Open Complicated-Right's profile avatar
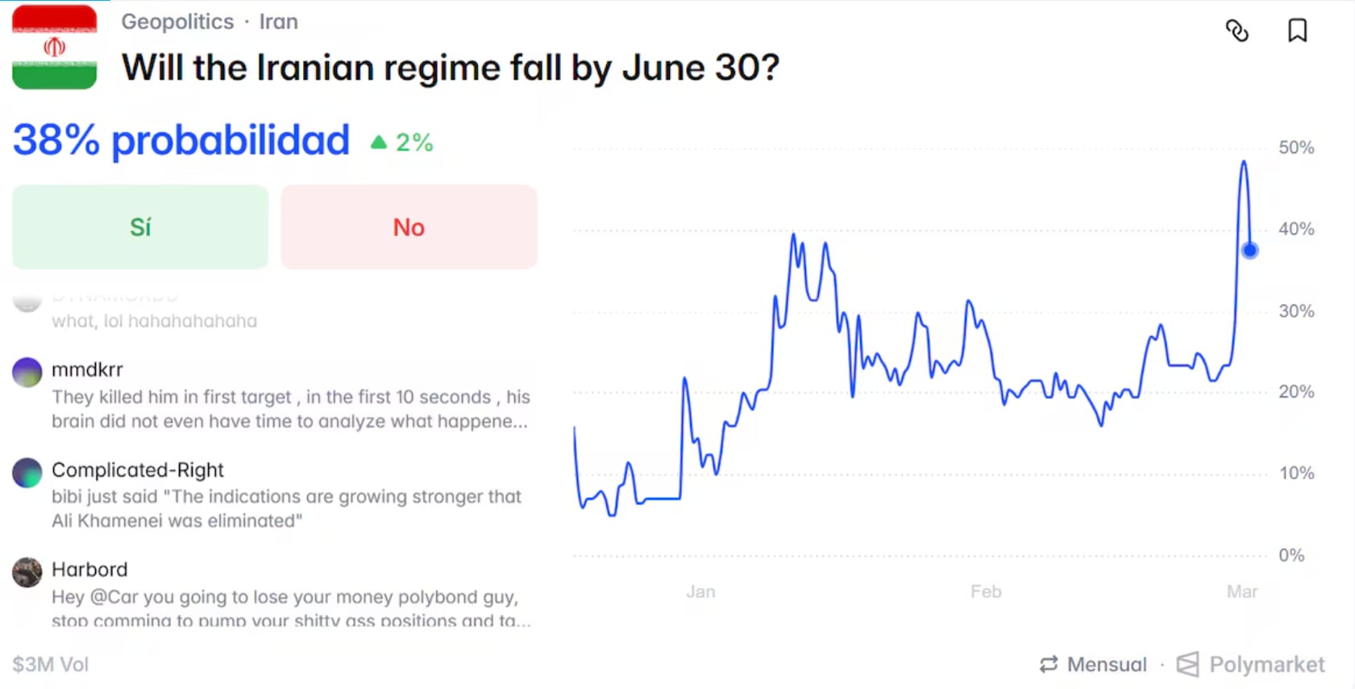The image size is (1355, 689). pyautogui.click(x=27, y=473)
